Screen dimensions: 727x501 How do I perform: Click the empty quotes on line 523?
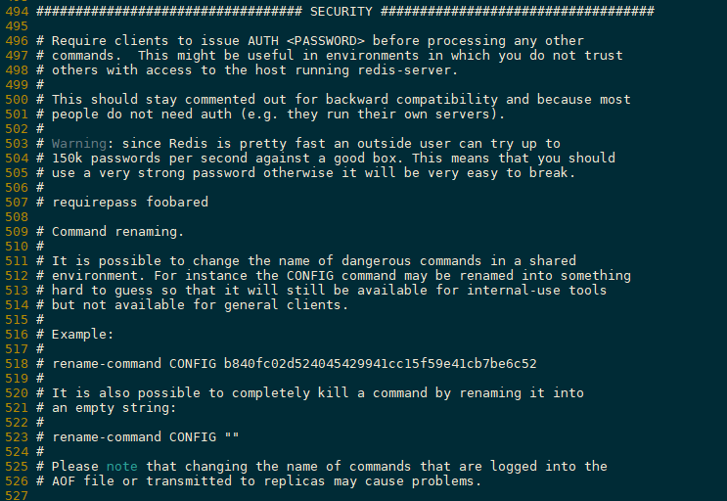click(x=232, y=437)
